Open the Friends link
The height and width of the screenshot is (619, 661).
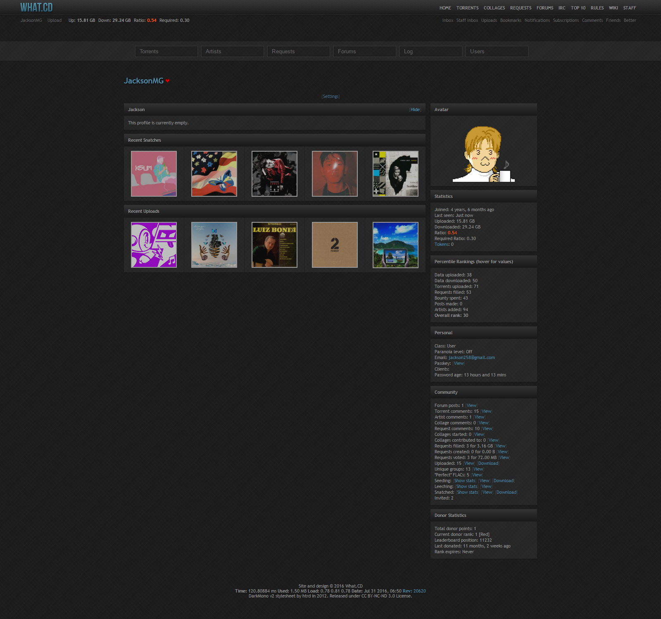pos(613,20)
